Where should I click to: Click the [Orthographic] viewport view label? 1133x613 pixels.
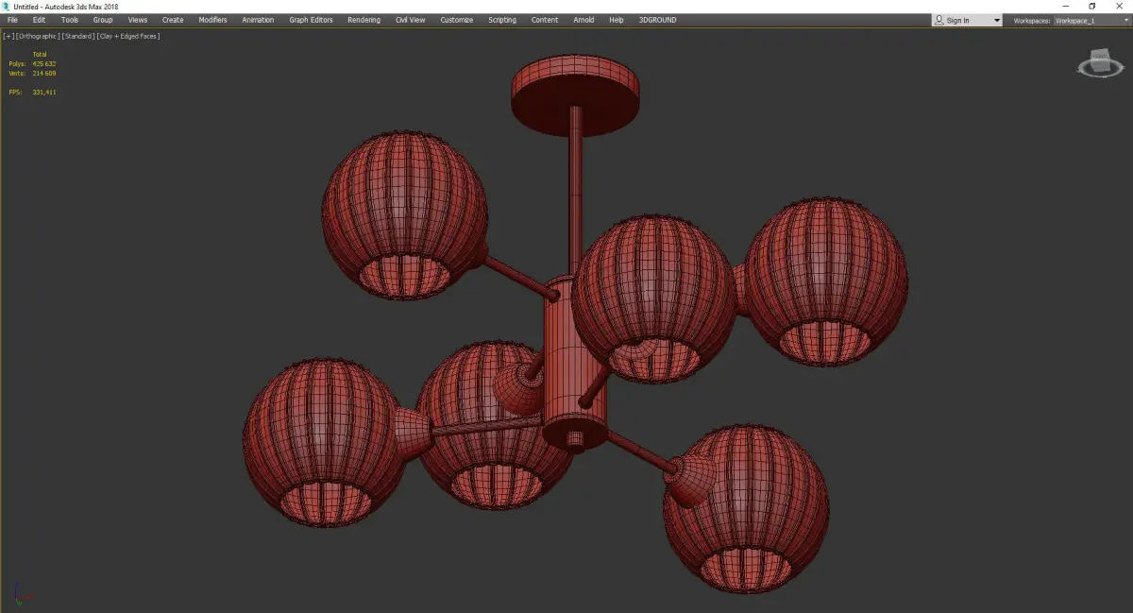click(x=38, y=36)
